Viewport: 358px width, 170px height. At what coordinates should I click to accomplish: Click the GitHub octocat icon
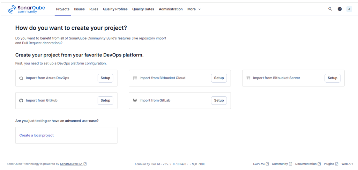21,100
